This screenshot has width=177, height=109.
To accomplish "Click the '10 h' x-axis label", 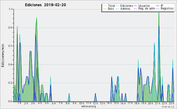I will point(81,103).
